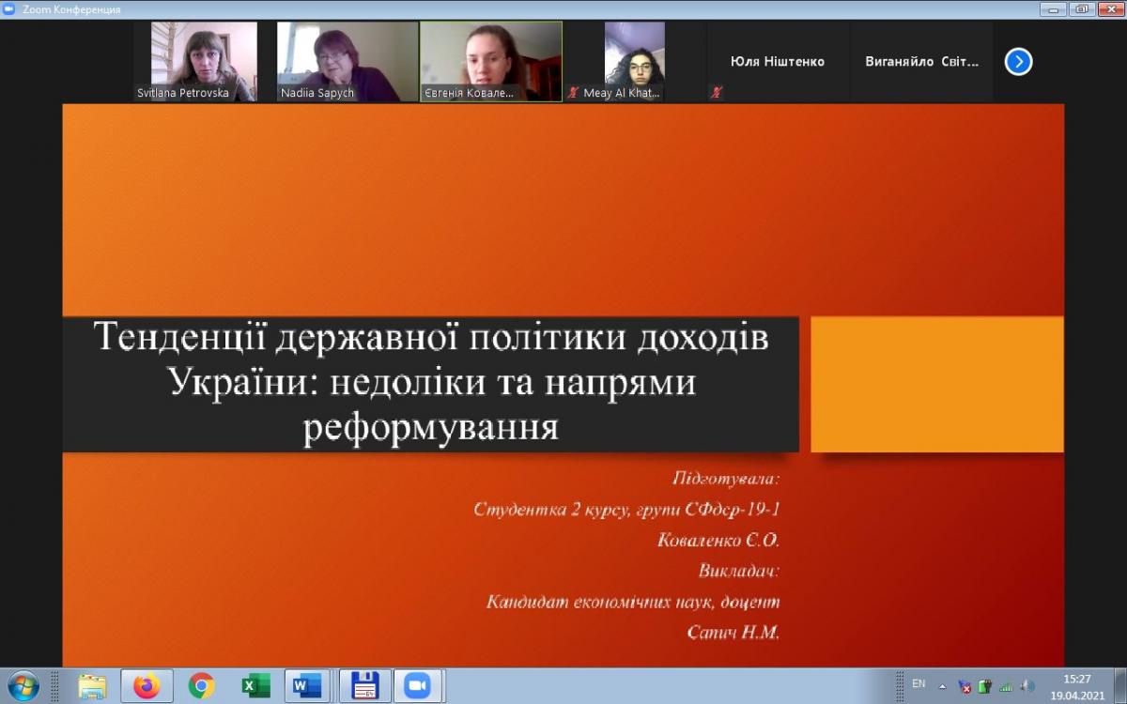
Task: Expand hidden system tray icons
Action: (x=942, y=686)
